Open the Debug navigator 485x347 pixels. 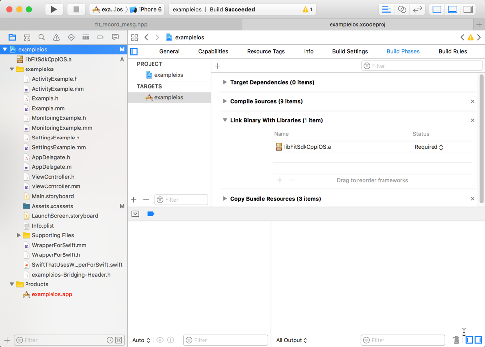[x=86, y=37]
